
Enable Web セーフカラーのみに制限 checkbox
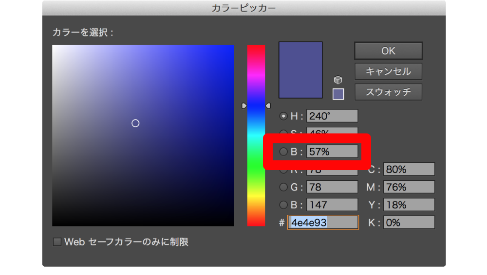pyautogui.click(x=57, y=242)
